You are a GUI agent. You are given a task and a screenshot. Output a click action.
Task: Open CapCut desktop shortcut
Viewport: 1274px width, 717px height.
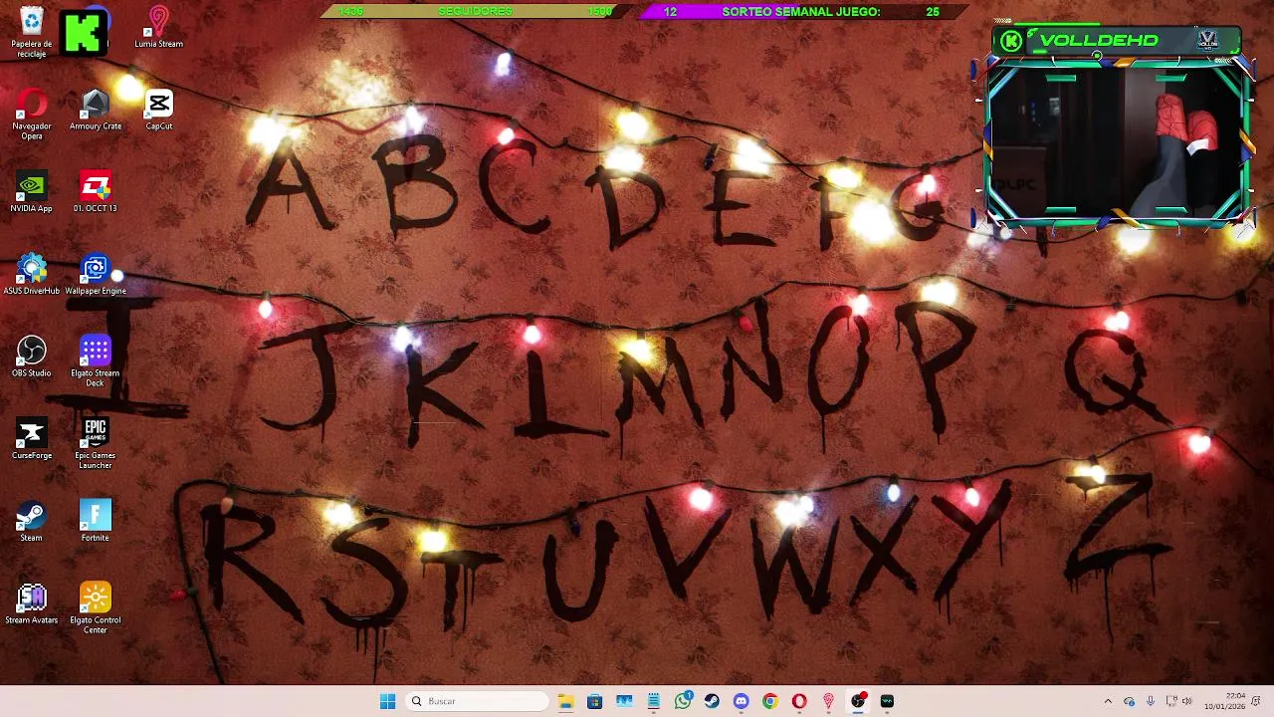click(159, 111)
